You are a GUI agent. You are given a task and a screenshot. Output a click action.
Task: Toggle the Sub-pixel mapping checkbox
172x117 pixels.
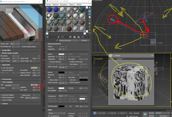(1, 95)
